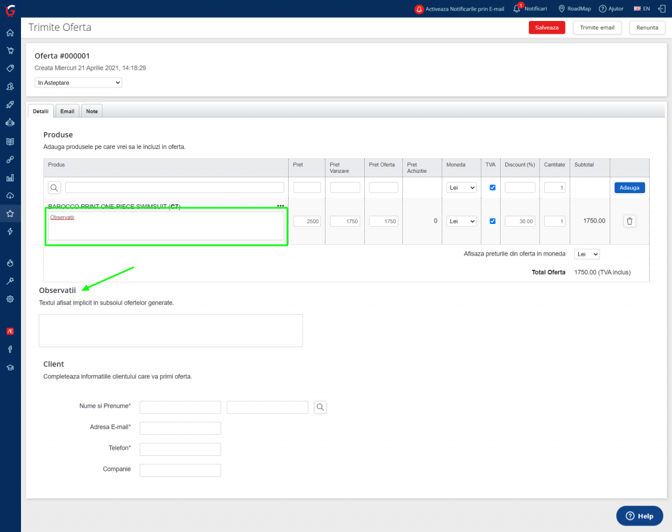Click the Telefon input field
Viewport: 672px width, 532px height.
click(180, 449)
